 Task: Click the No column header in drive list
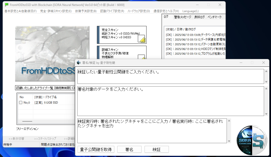click(22, 97)
